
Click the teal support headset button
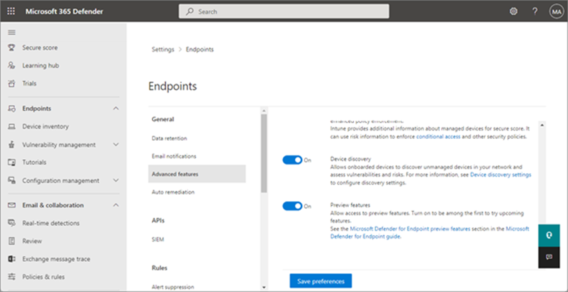point(549,235)
